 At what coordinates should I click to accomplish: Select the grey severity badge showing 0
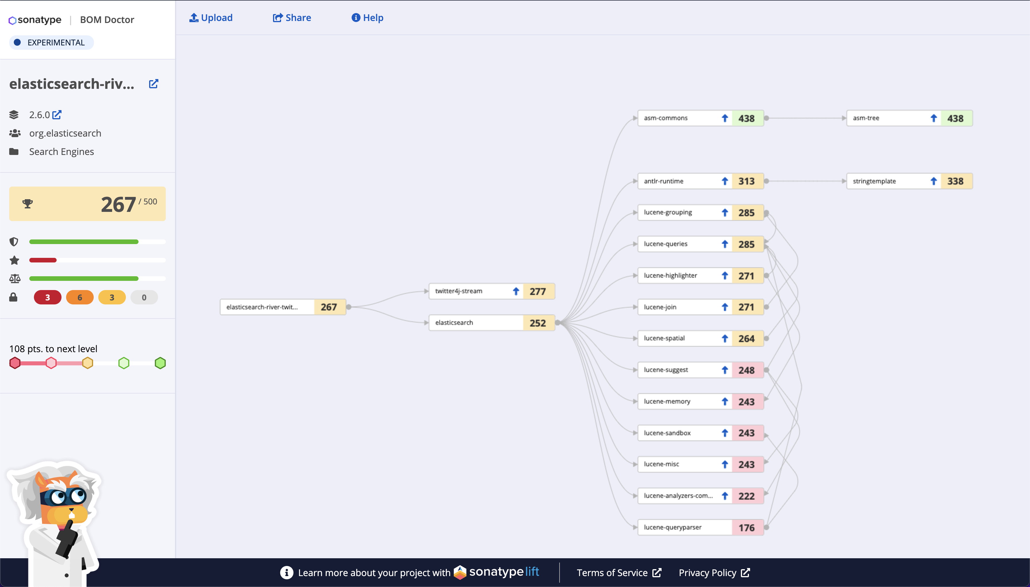pos(144,298)
